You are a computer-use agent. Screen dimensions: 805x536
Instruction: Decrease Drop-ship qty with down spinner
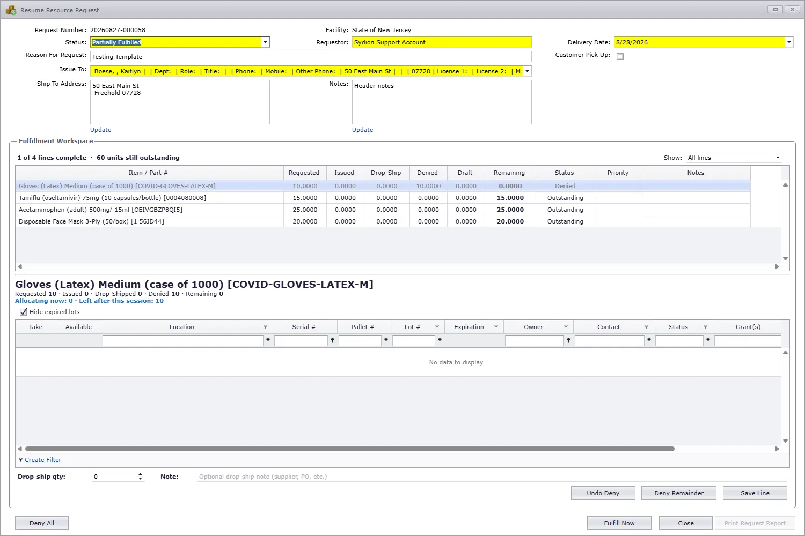[x=141, y=479]
